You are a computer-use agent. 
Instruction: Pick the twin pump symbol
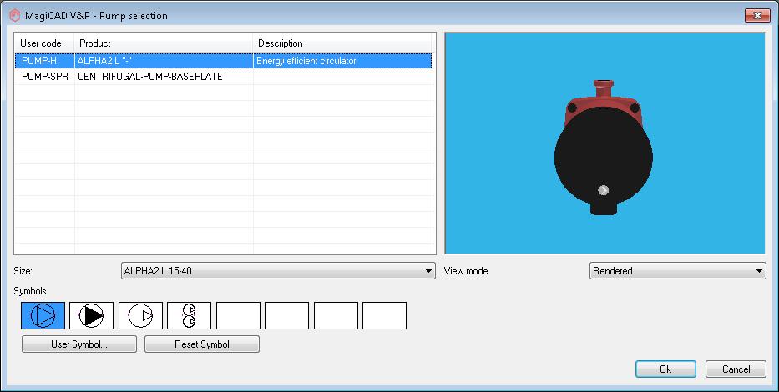(x=190, y=315)
